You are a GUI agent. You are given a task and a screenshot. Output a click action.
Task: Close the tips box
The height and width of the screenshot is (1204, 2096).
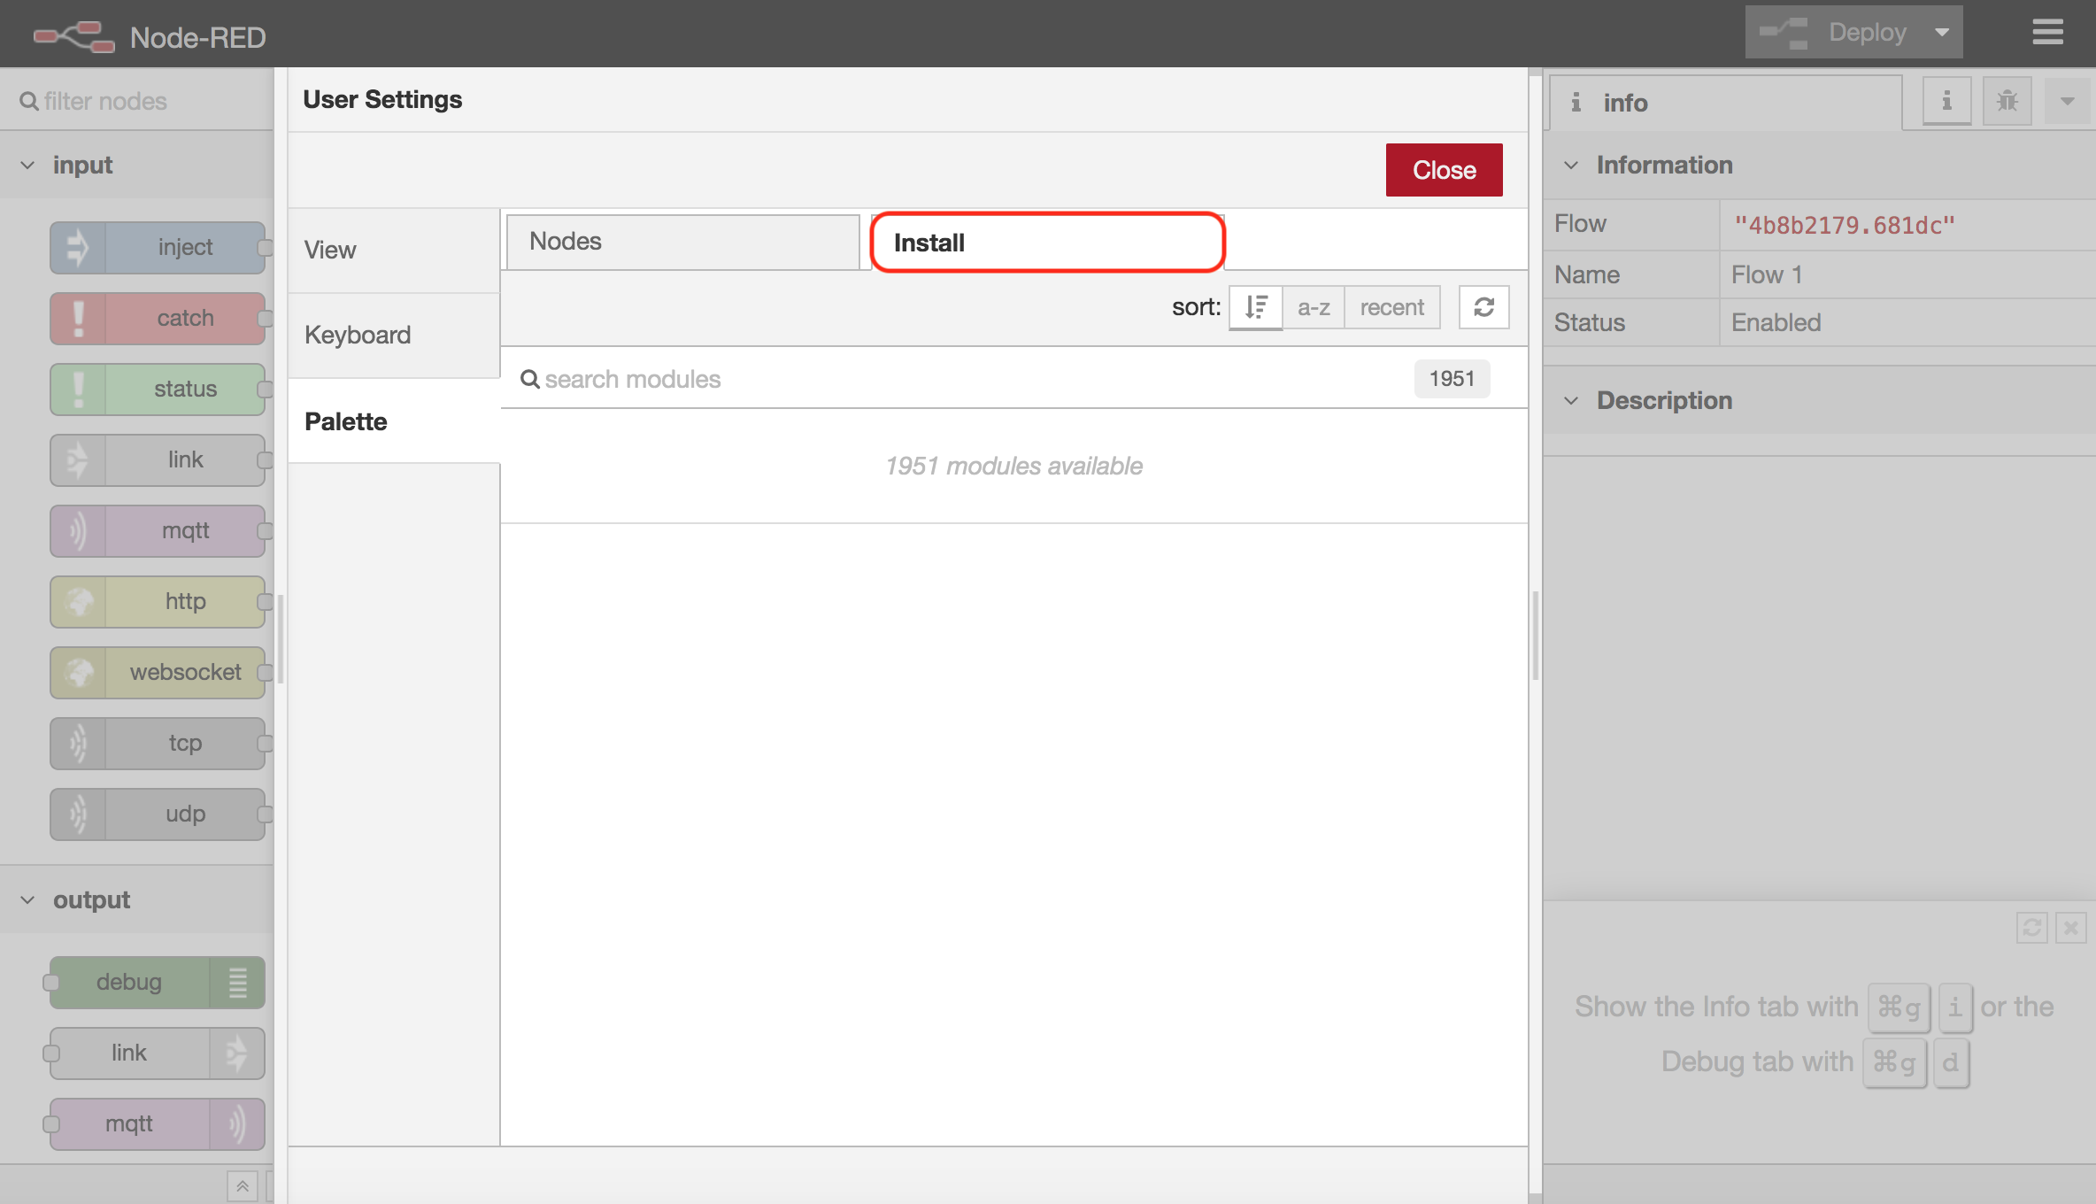[2070, 928]
